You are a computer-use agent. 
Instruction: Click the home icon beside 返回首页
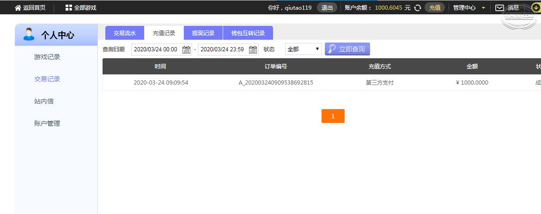[x=18, y=7]
